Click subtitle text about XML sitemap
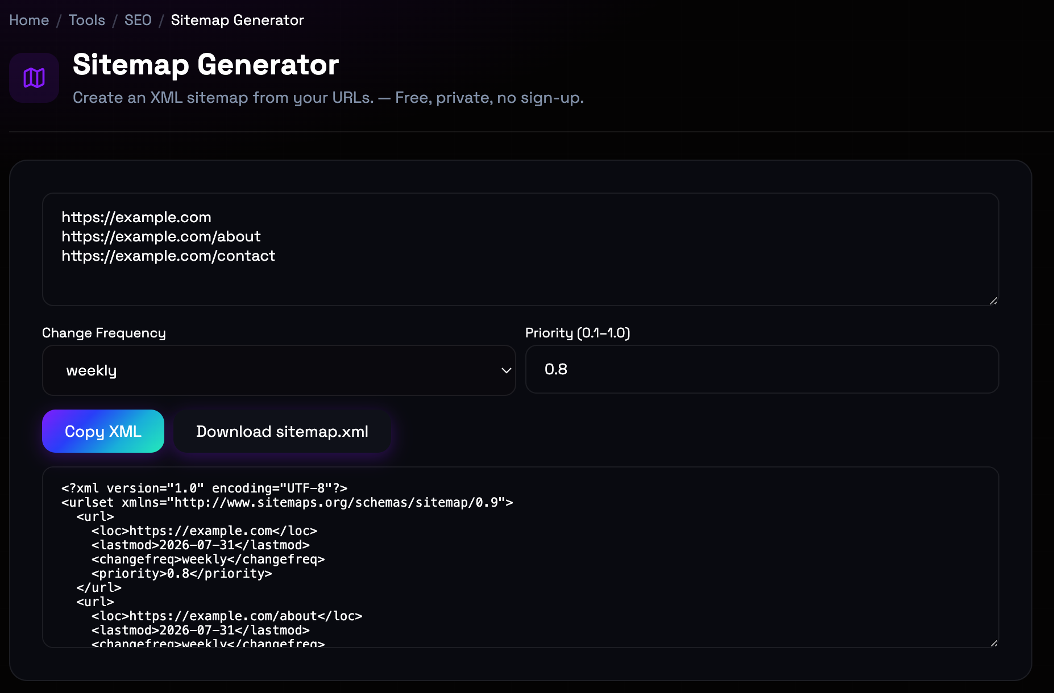The height and width of the screenshot is (693, 1054). 328,98
